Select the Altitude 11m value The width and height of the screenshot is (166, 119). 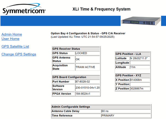(140, 67)
